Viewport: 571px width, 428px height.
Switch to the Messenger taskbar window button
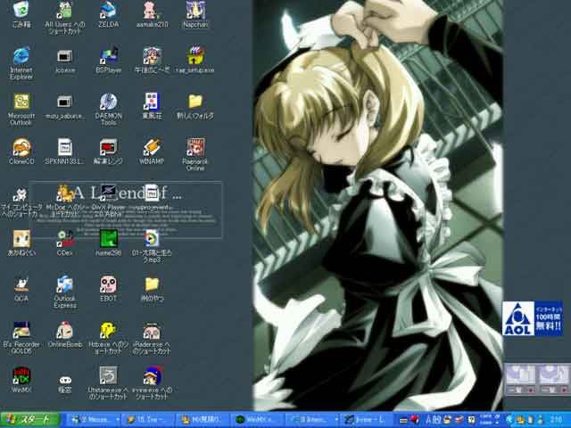click(x=93, y=419)
